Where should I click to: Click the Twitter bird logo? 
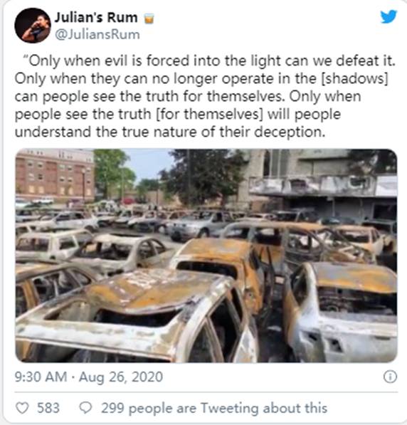[x=388, y=17]
